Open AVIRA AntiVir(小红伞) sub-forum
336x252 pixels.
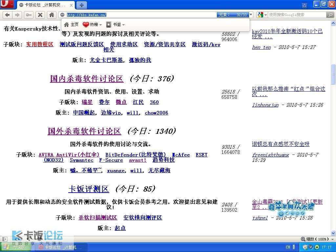(69, 155)
